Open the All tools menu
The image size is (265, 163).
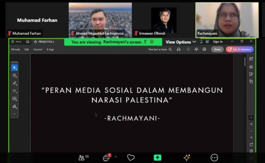(x=16, y=49)
